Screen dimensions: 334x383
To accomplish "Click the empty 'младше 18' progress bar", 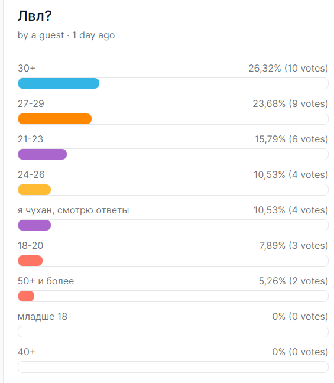I will point(173,332).
